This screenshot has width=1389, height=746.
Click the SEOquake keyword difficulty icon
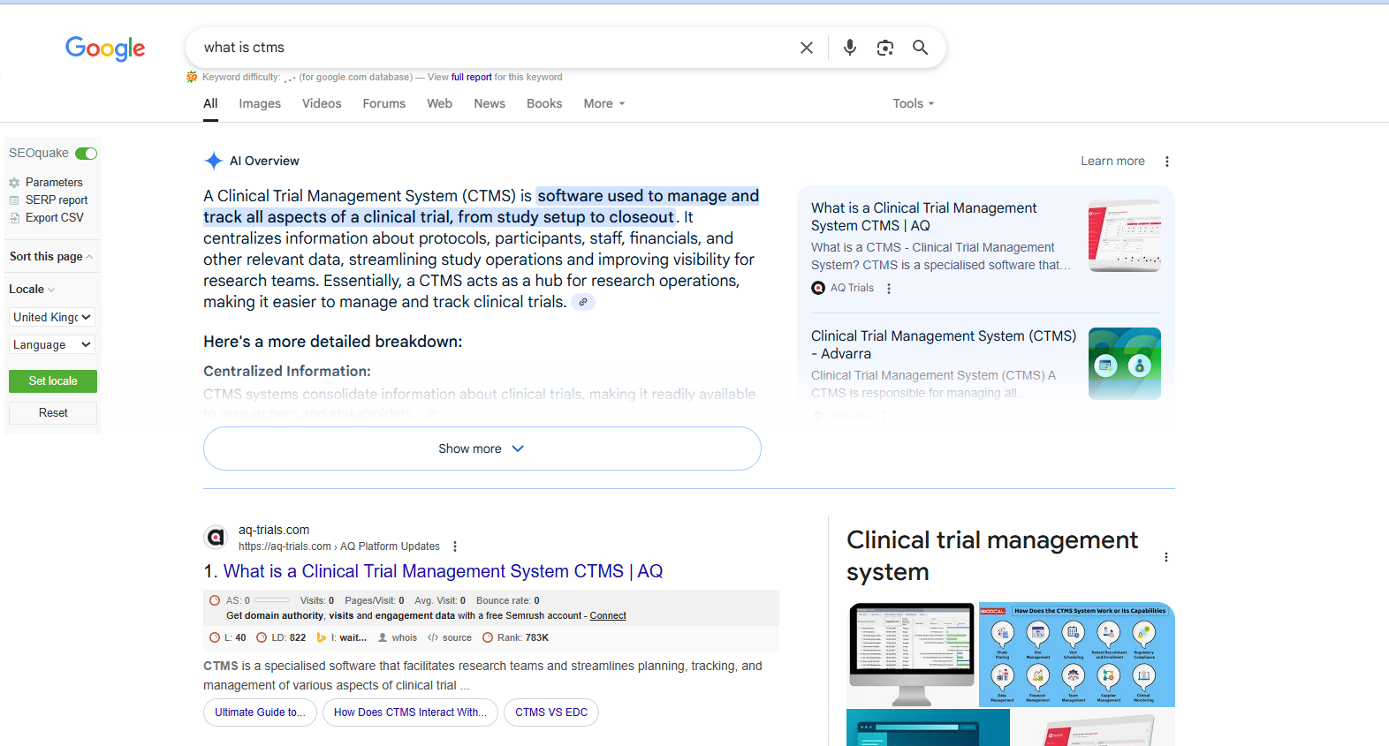(x=192, y=77)
